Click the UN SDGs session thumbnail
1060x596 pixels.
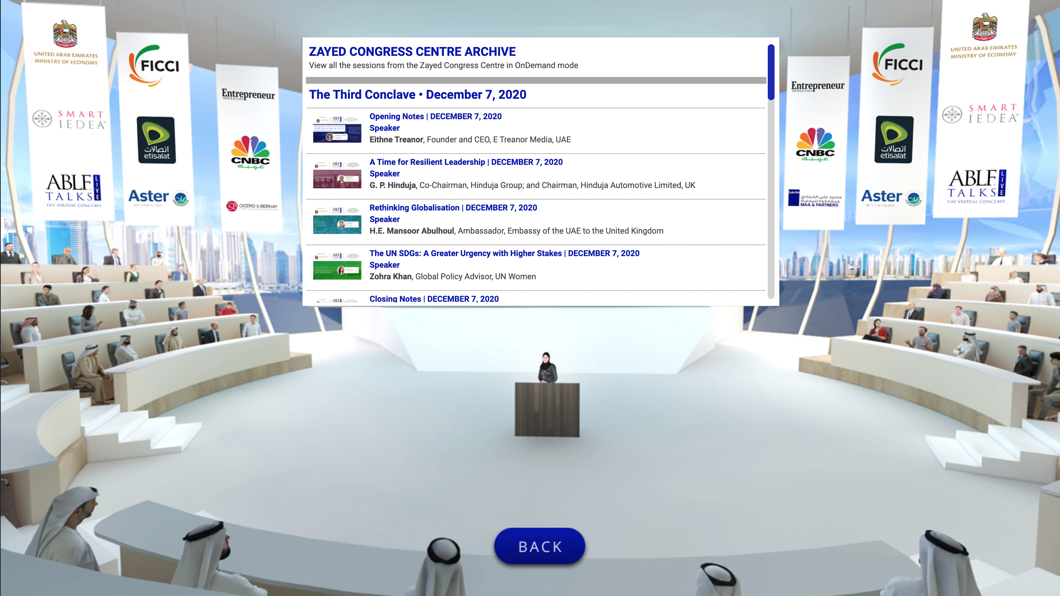[x=337, y=267]
